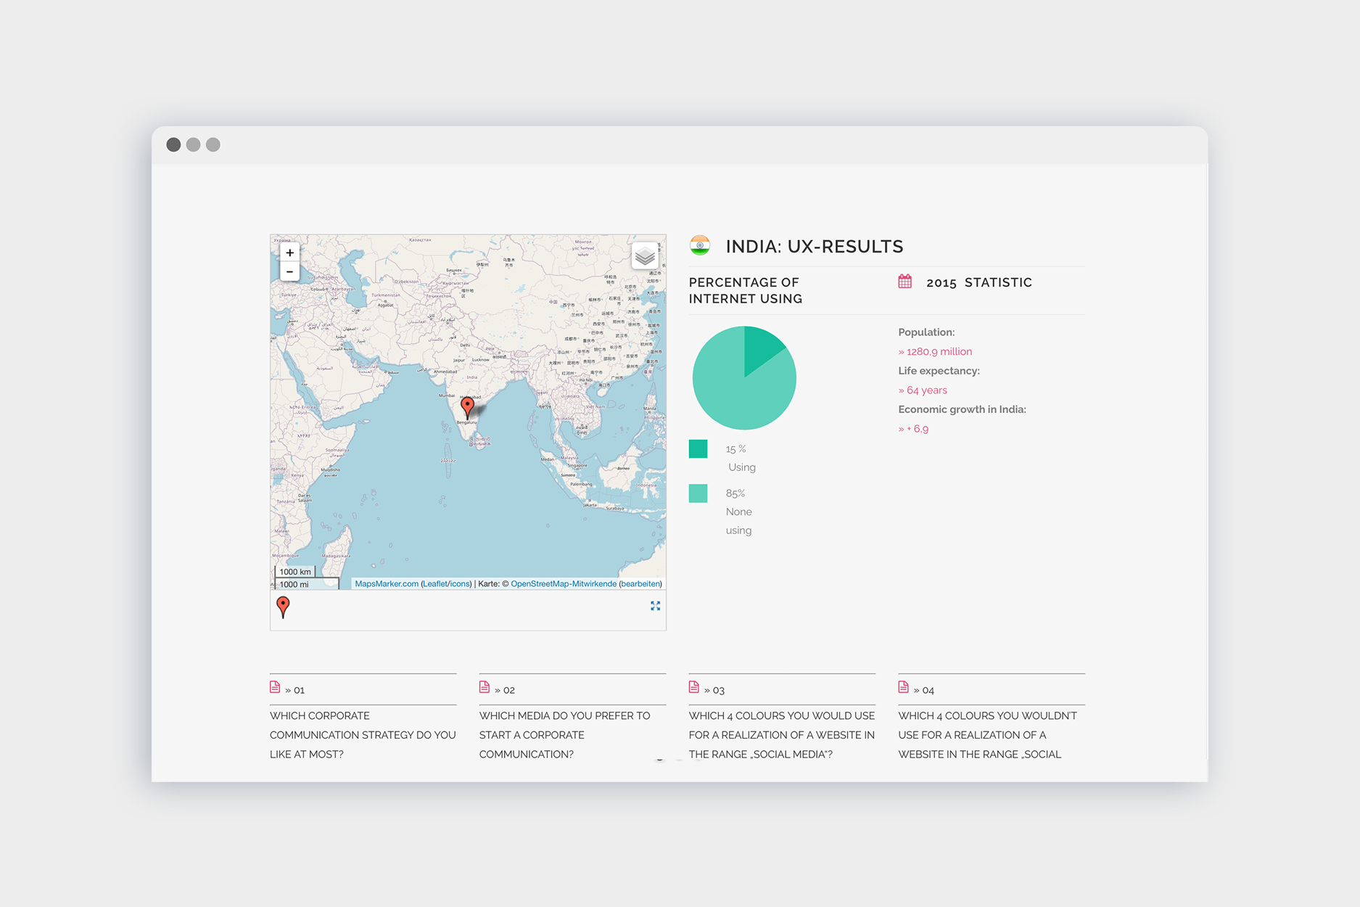Open the map layers control
This screenshot has width=1360, height=907.
pyautogui.click(x=644, y=256)
